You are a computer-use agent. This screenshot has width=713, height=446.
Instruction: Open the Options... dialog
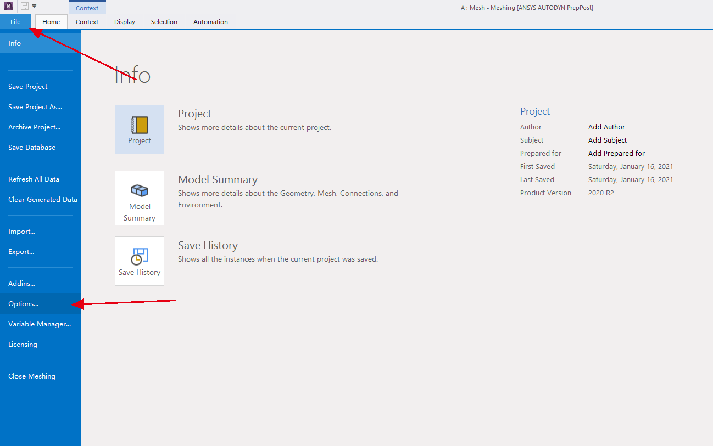pyautogui.click(x=23, y=303)
